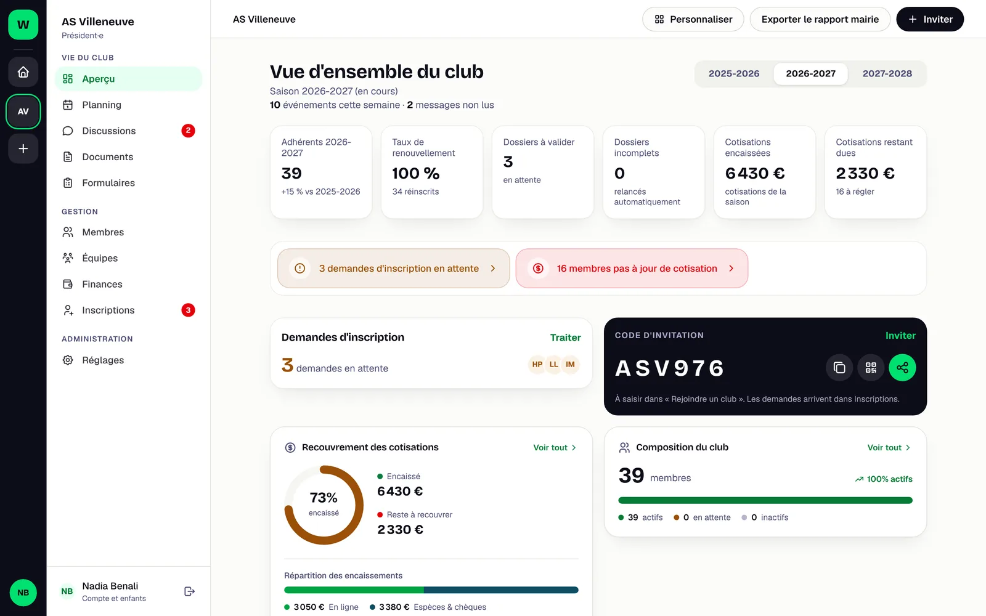This screenshot has width=986, height=616.
Task: Open the Adhérents 2026-2027 stat card
Action: pyautogui.click(x=321, y=172)
